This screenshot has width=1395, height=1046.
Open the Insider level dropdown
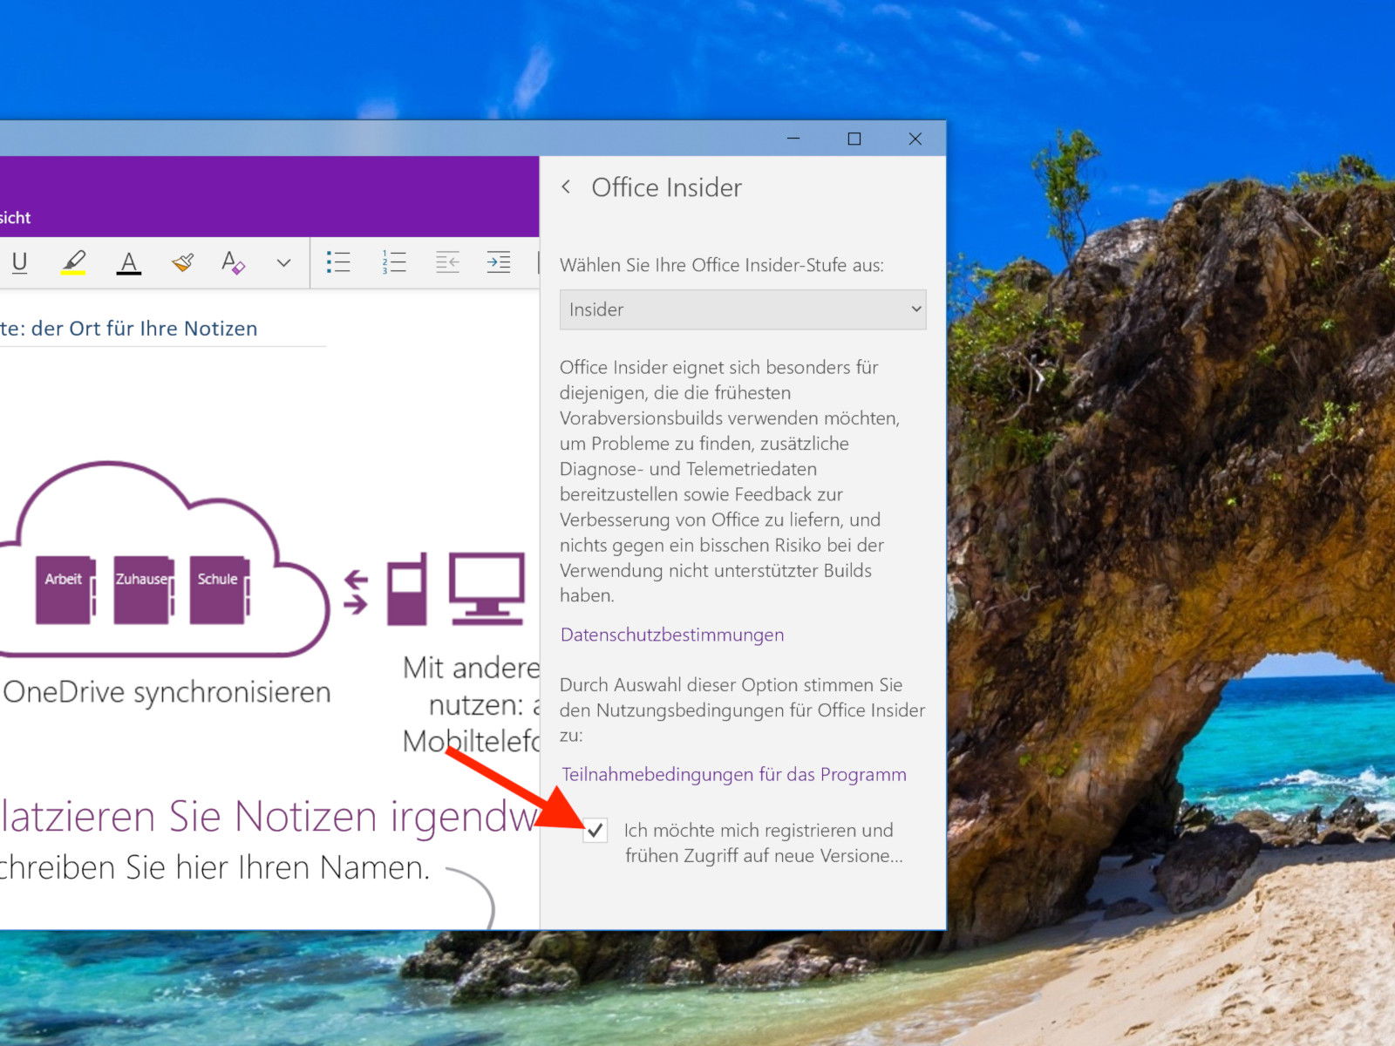click(x=743, y=309)
